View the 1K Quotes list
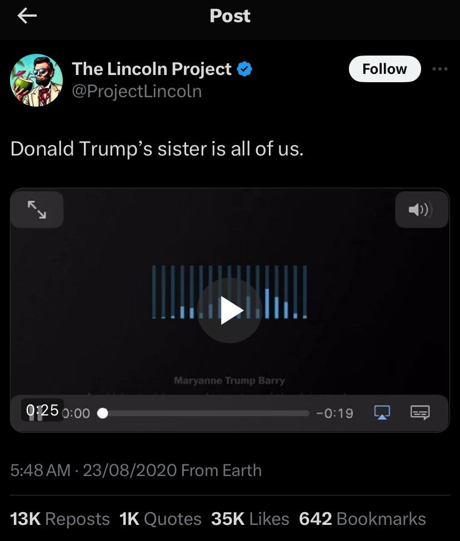The width and height of the screenshot is (460, 541). click(x=161, y=519)
